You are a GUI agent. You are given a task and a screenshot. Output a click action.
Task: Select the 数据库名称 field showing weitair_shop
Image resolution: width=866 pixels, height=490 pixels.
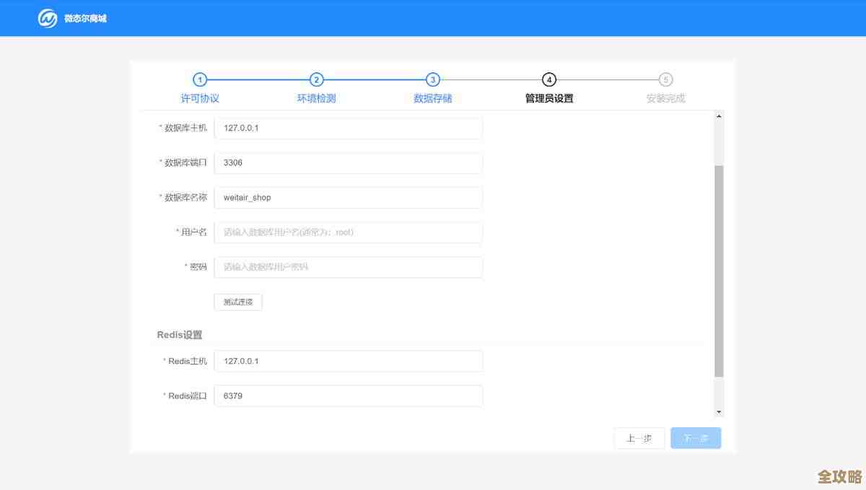point(349,197)
